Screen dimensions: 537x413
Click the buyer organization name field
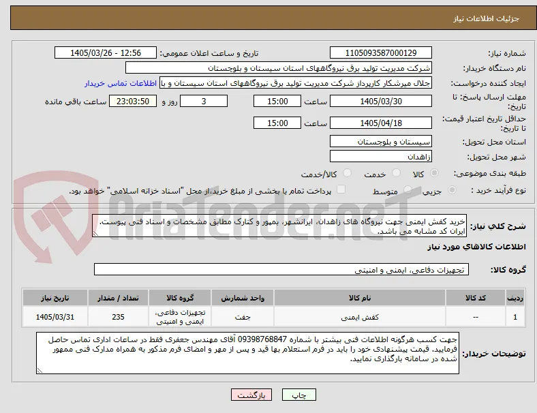(x=279, y=67)
